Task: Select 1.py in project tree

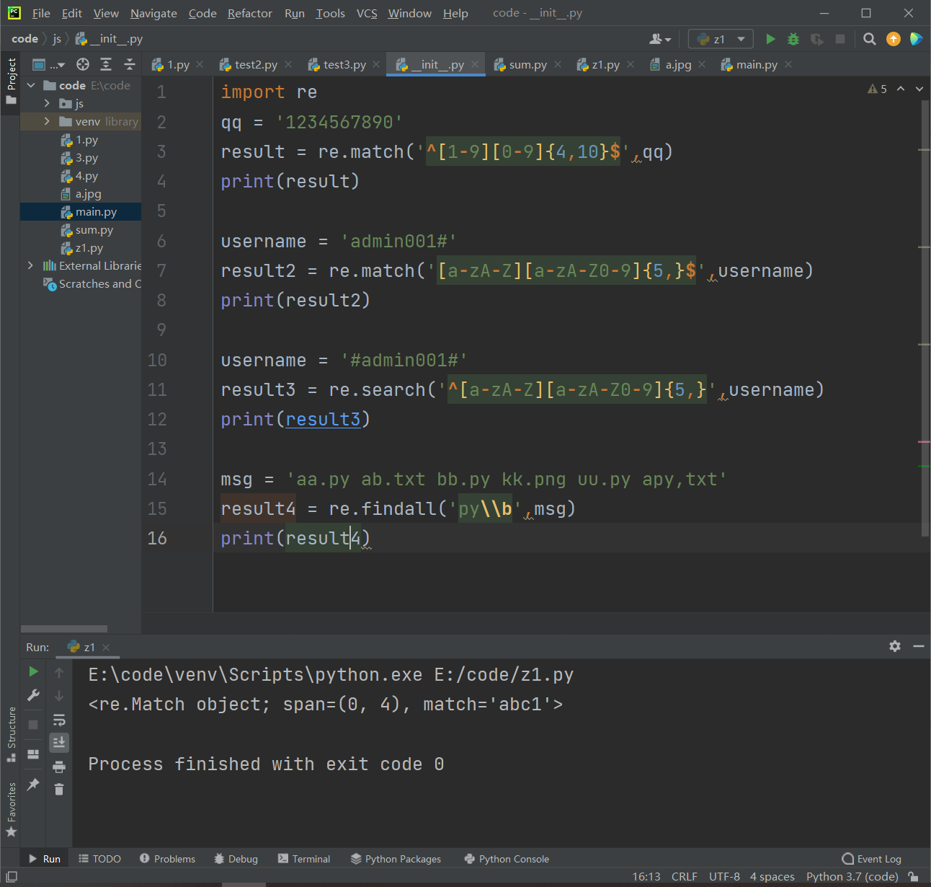Action: (79, 140)
